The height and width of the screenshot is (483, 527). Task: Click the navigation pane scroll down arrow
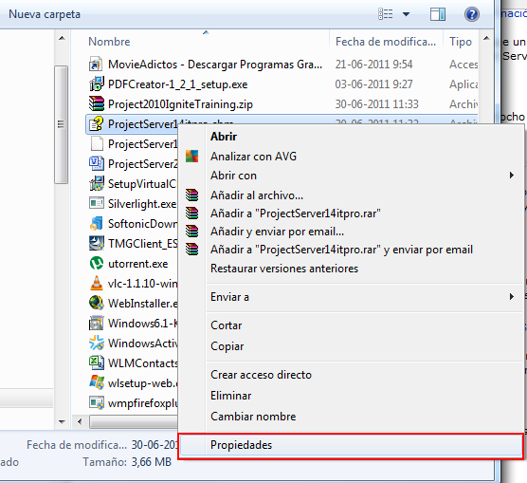pyautogui.click(x=62, y=421)
